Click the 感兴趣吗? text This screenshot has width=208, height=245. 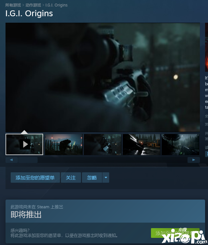coord(20,230)
